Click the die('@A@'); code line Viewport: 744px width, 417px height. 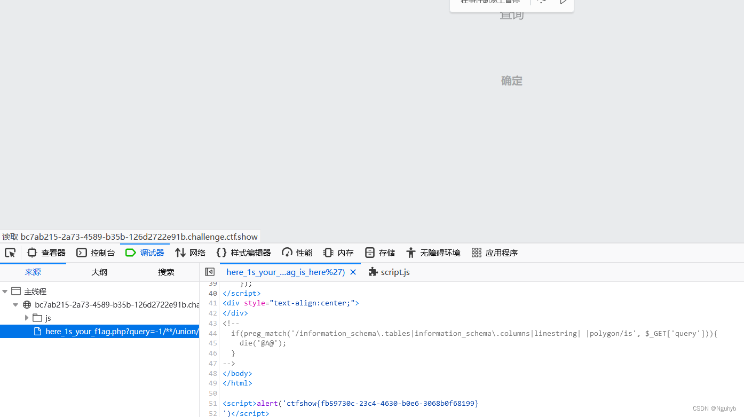tap(263, 343)
